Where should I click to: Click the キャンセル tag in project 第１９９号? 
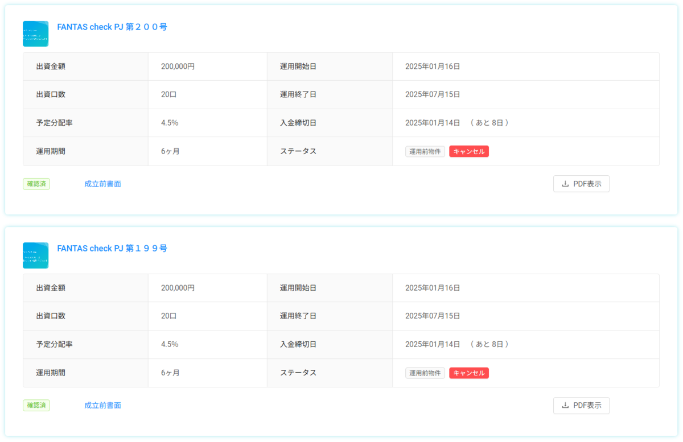coord(469,373)
